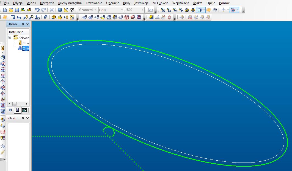The width and height of the screenshot is (292, 171).
Task: Undo the last action
Action: pos(37,10)
